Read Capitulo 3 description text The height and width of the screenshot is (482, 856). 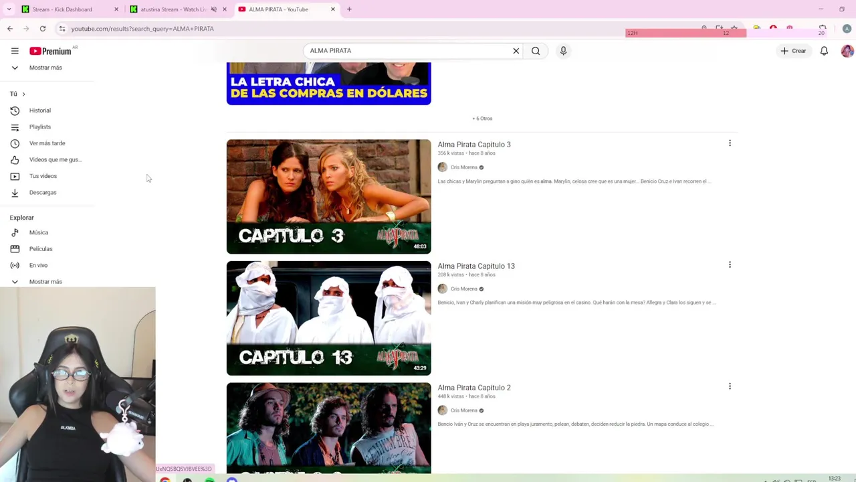[574, 181]
